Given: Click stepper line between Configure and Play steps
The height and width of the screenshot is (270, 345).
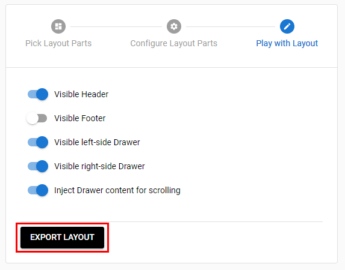Looking at the screenshot, I should pos(231,27).
